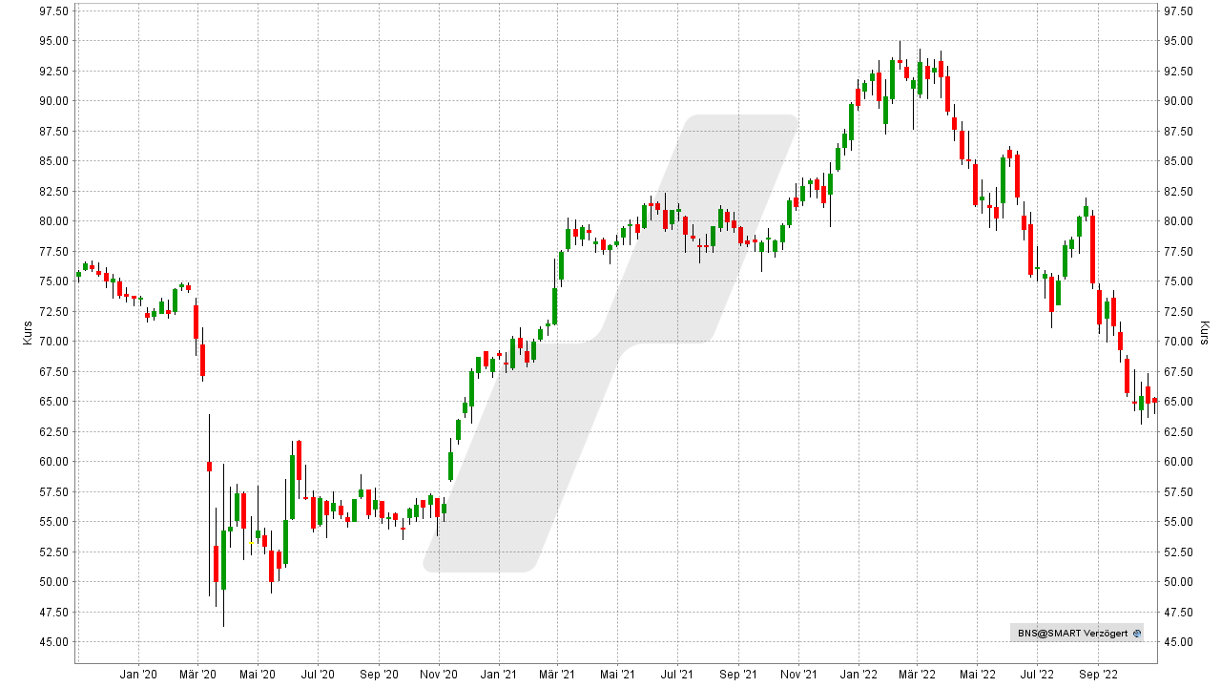The width and height of the screenshot is (1221, 687).
Task: Click 95.00 on the left price axis
Action: click(53, 41)
